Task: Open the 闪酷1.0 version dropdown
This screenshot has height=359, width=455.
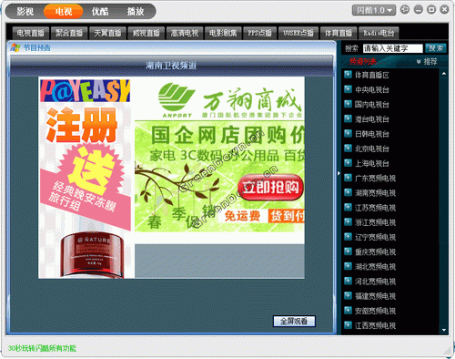Action: point(374,10)
